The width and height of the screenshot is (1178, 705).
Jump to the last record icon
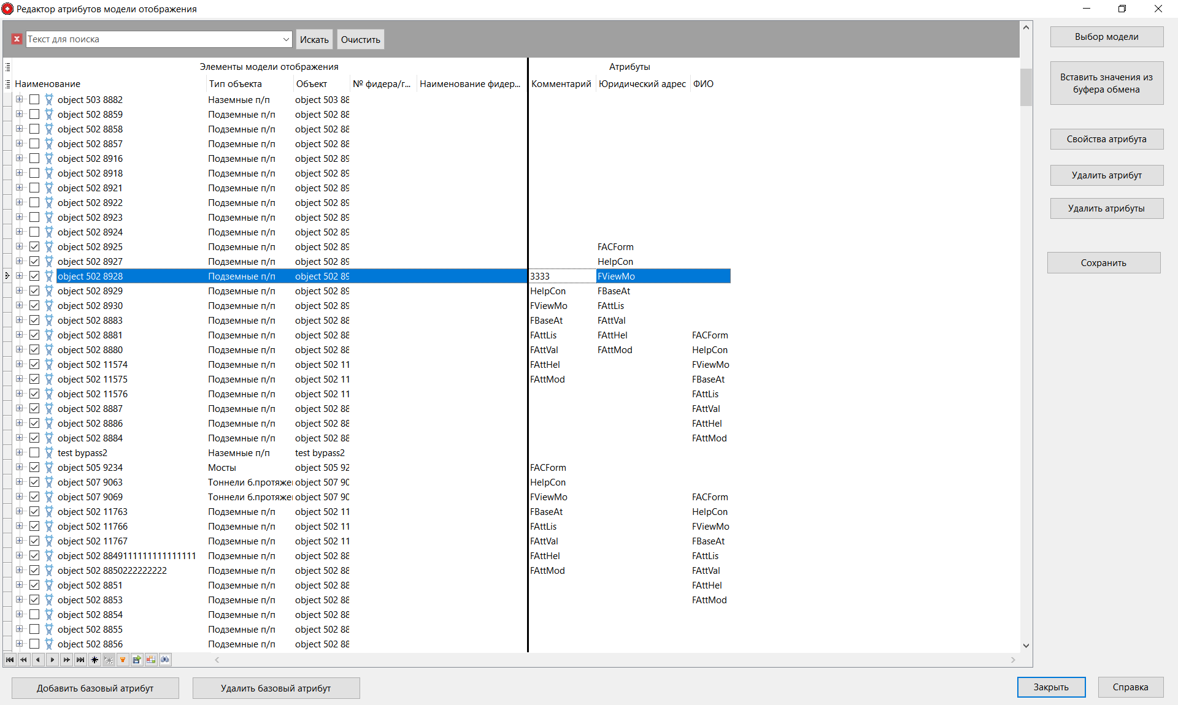pos(82,660)
